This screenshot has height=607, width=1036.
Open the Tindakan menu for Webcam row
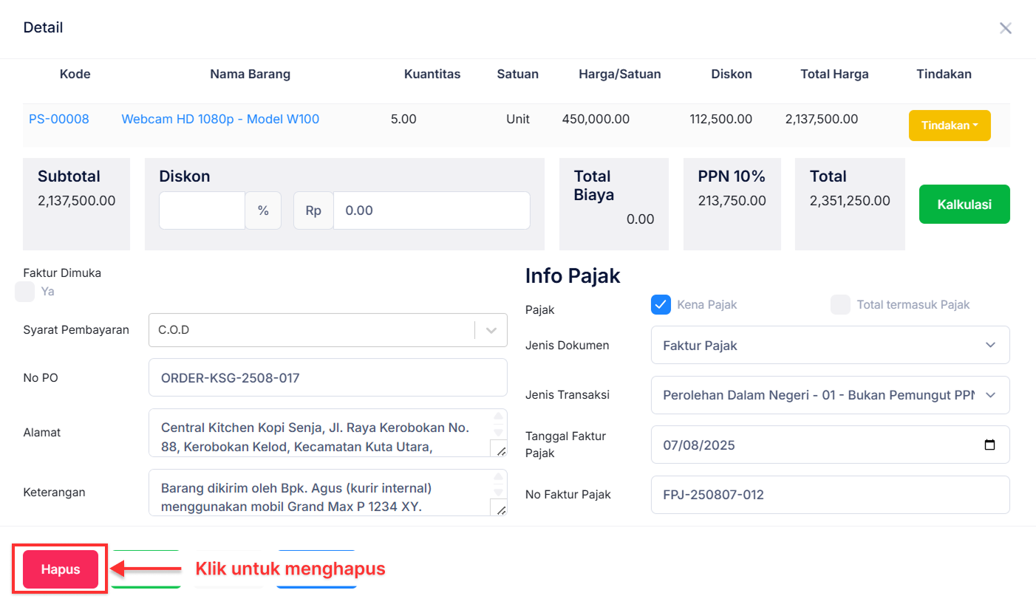point(950,125)
